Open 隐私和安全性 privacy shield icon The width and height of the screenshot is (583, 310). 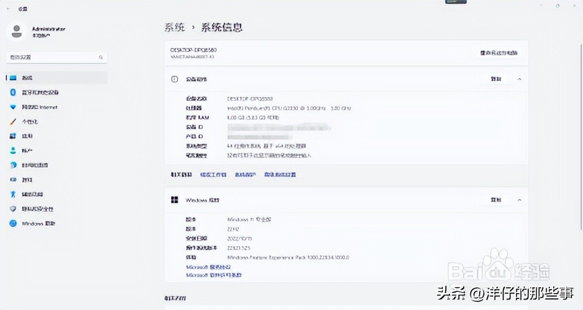[13, 209]
